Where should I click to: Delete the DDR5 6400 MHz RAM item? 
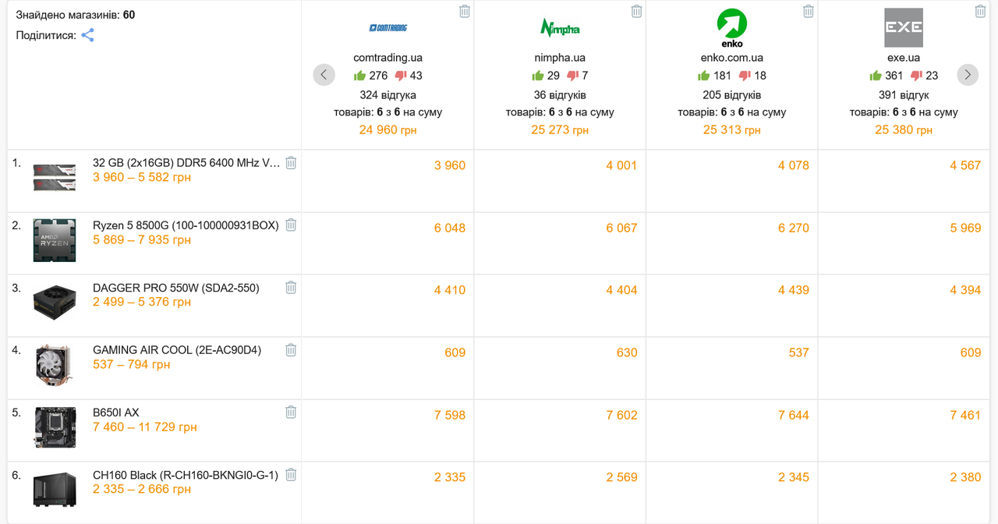pos(291,163)
